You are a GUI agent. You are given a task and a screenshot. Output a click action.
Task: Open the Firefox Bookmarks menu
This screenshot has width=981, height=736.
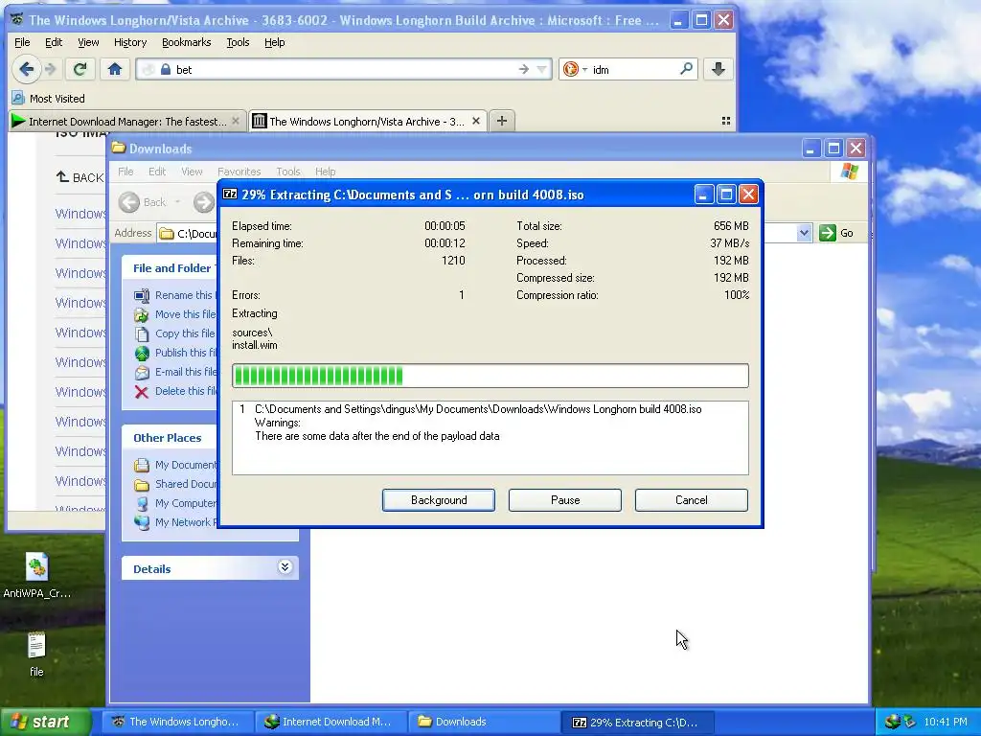(187, 42)
